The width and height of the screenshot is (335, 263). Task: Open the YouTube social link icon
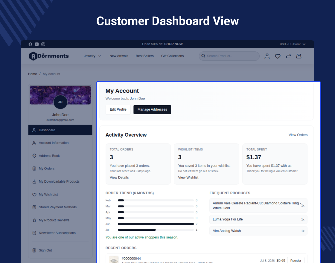[37, 44]
